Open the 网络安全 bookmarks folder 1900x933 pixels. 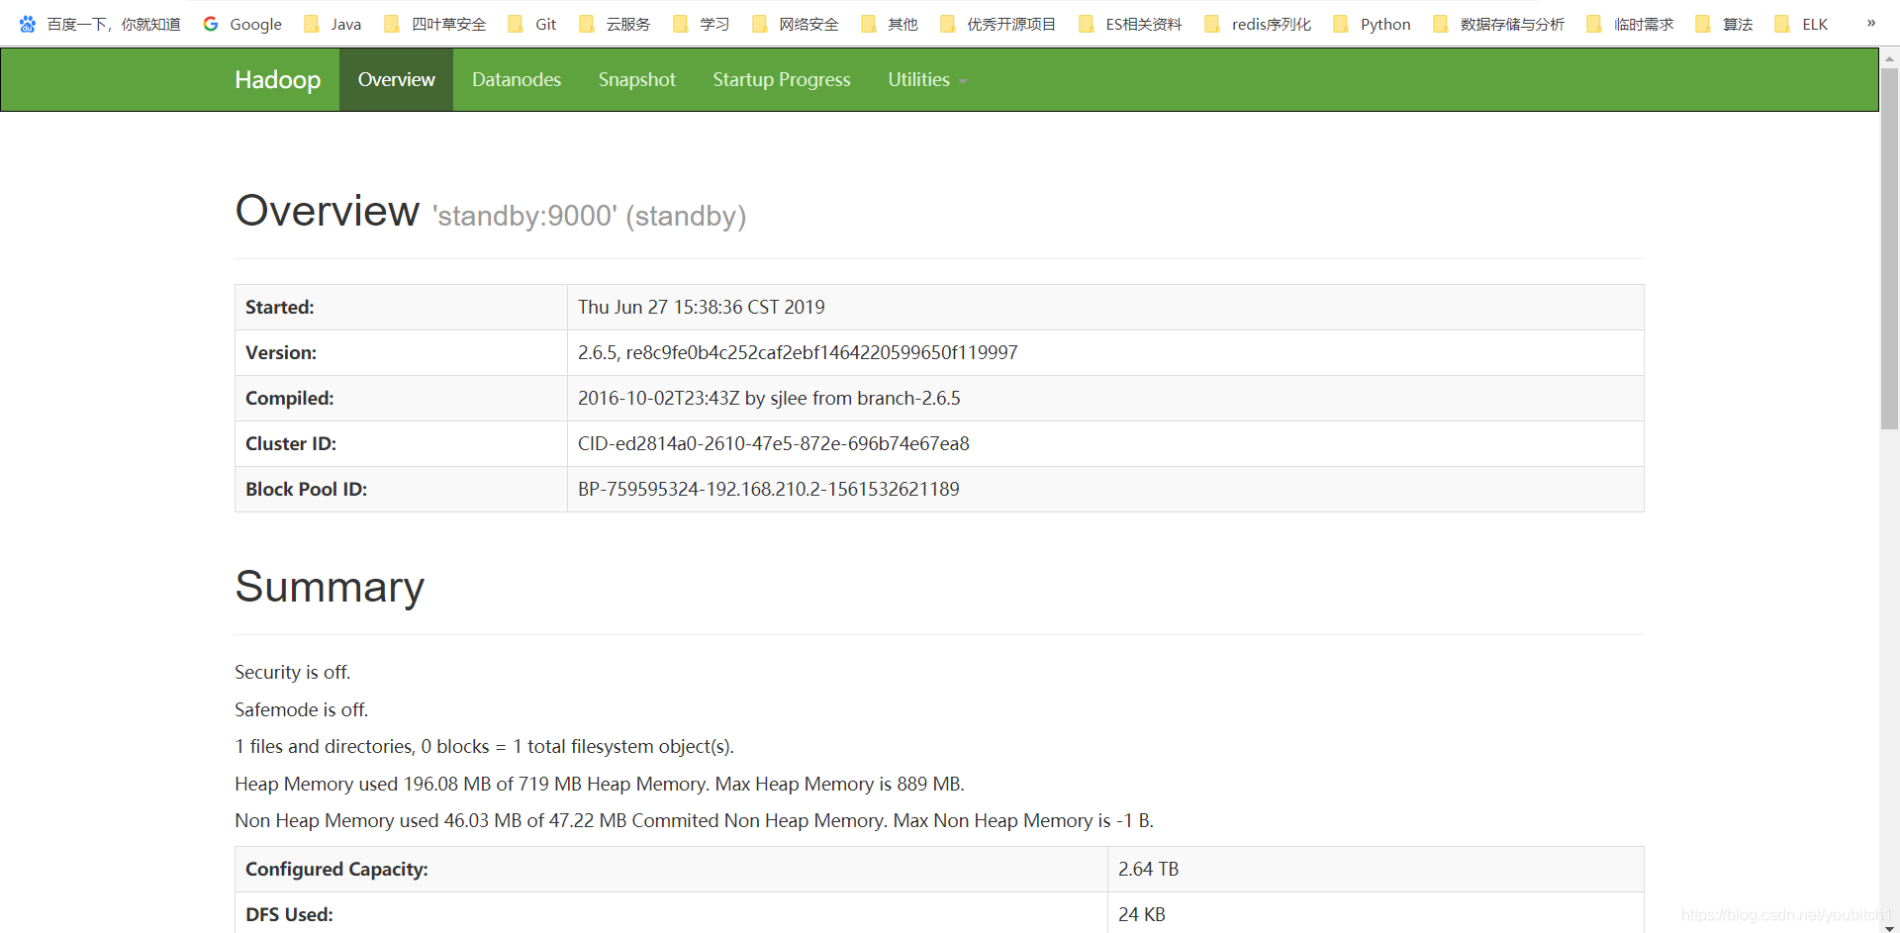point(796,24)
